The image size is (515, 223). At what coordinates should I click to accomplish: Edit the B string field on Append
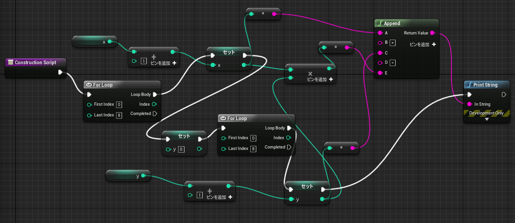392,43
